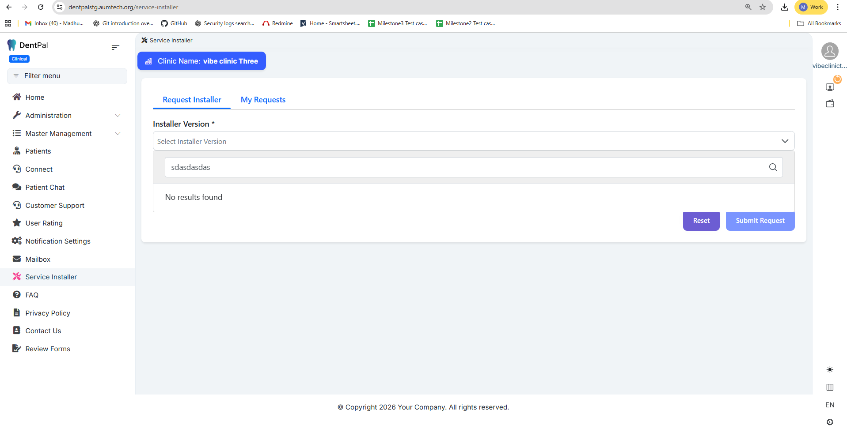Collapse the sidebar using the hamburger icon

pos(115,47)
